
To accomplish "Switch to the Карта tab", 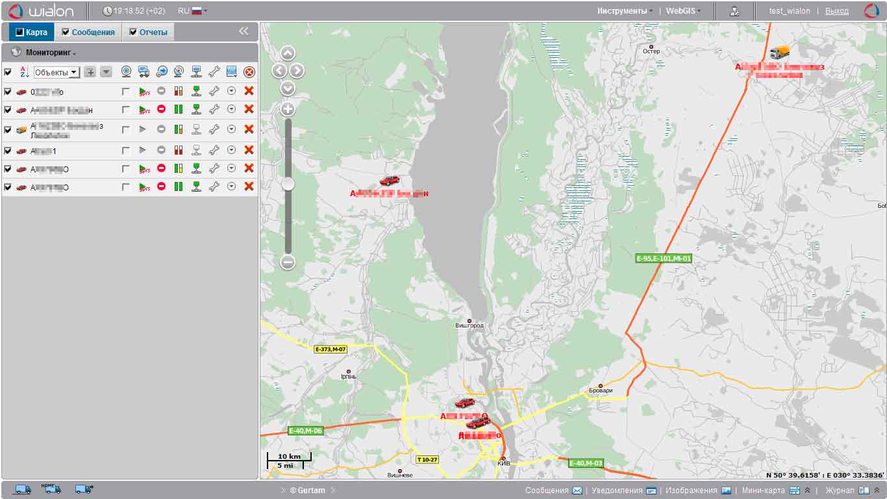I will tap(31, 32).
